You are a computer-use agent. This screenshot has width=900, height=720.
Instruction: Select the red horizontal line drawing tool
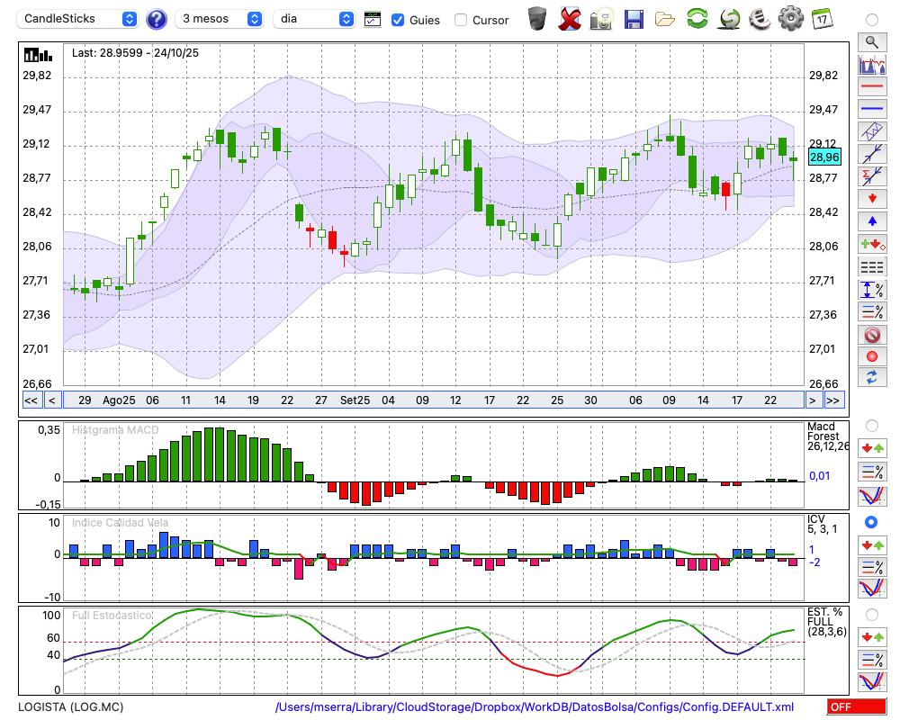[x=871, y=87]
